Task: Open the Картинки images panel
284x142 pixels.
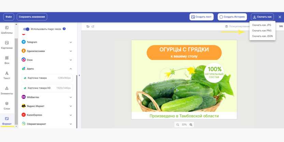Action: (x=7, y=45)
